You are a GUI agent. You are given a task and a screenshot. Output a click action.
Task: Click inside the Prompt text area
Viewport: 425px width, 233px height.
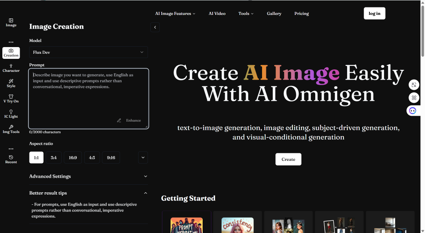click(x=89, y=98)
